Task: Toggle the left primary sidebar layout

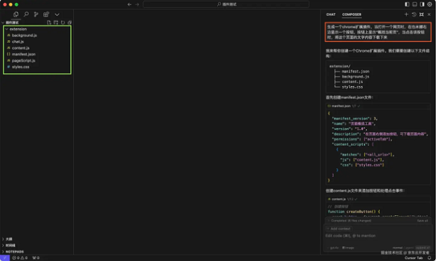Action: click(407, 4)
